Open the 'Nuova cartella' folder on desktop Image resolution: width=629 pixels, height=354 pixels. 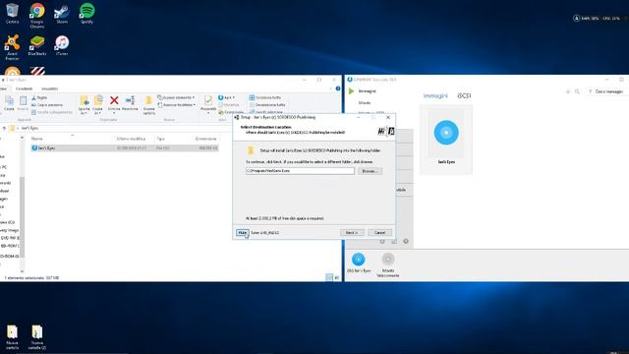13,337
